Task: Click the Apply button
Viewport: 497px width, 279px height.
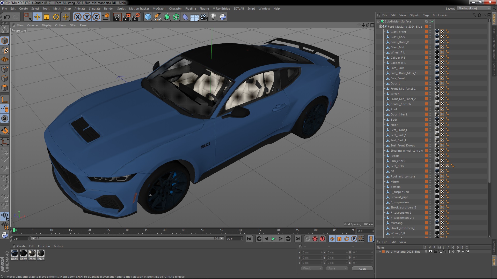Action: 362,269
